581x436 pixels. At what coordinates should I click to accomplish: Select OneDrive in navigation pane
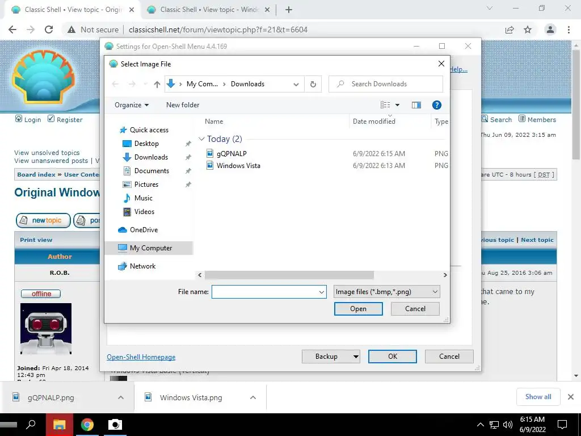click(x=144, y=230)
